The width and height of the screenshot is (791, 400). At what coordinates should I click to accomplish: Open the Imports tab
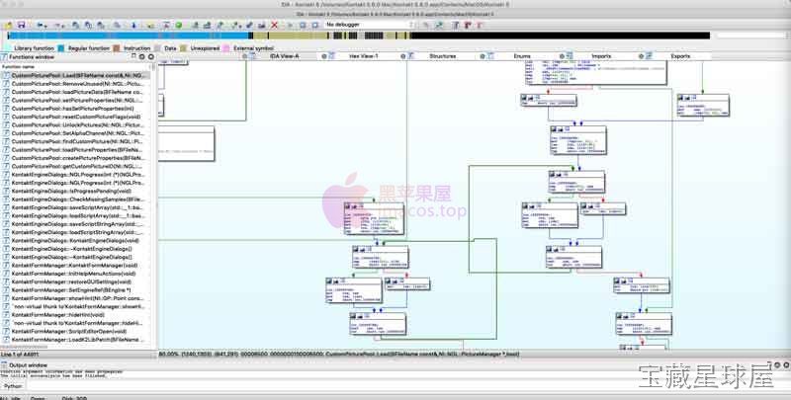(x=601, y=56)
